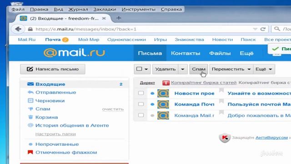Toggle read dot for Команда Mail.r message
The width and height of the screenshot is (291, 164).
pyautogui.click(x=152, y=115)
